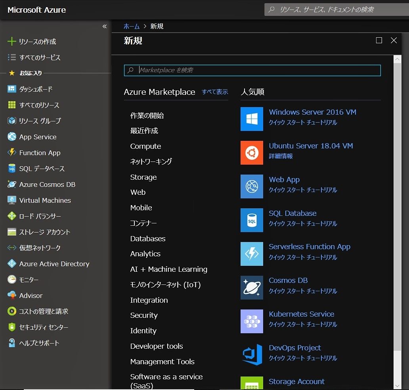Click the Azure Cosmos DB planet icon in sidebar

pyautogui.click(x=11, y=184)
